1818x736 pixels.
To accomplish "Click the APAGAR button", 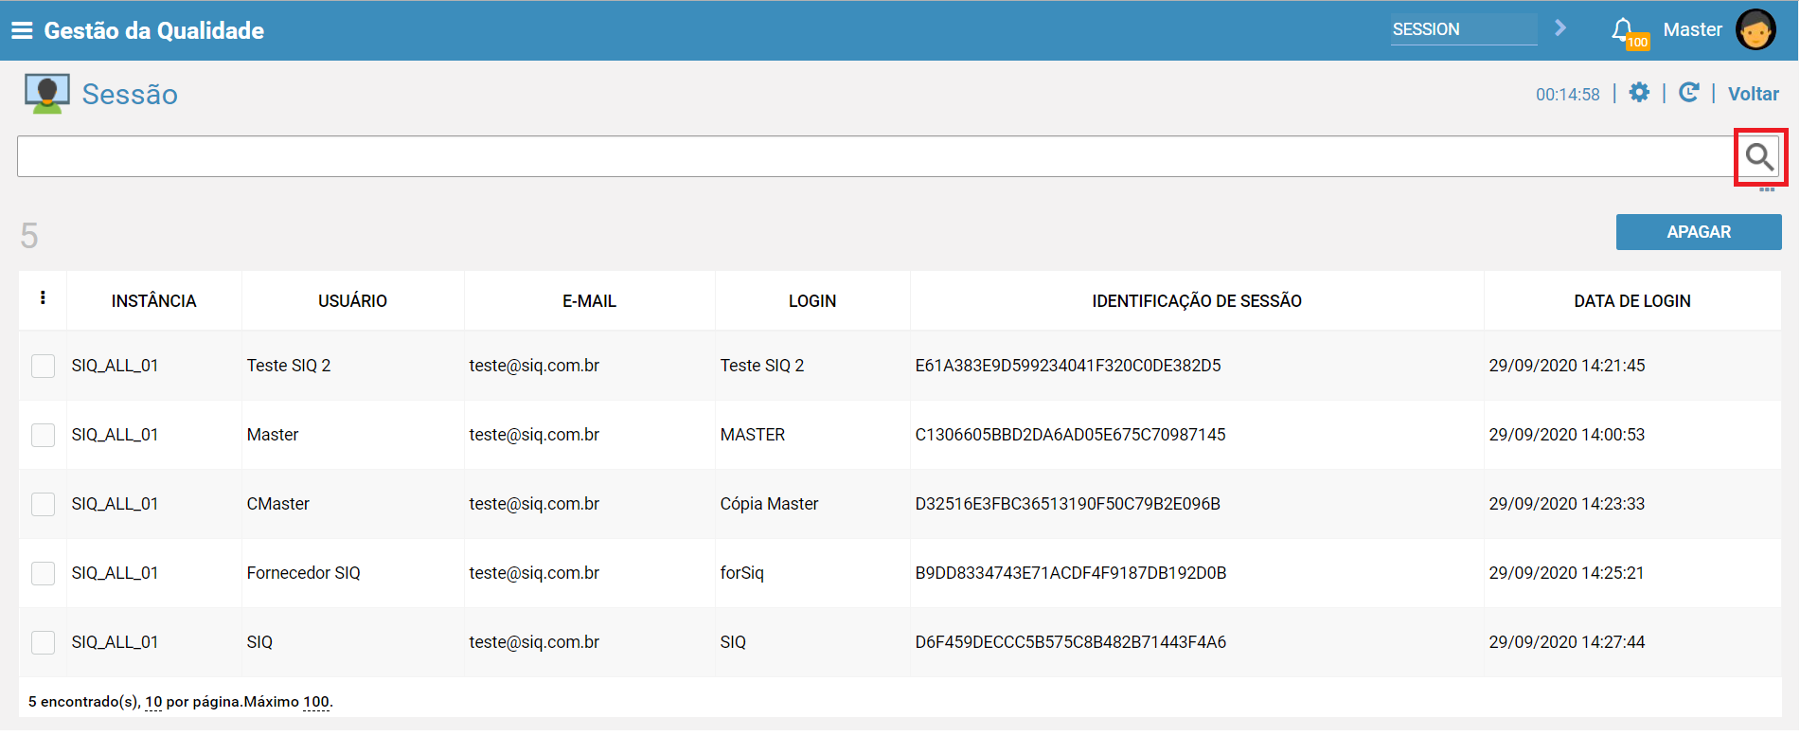I will 1699,232.
